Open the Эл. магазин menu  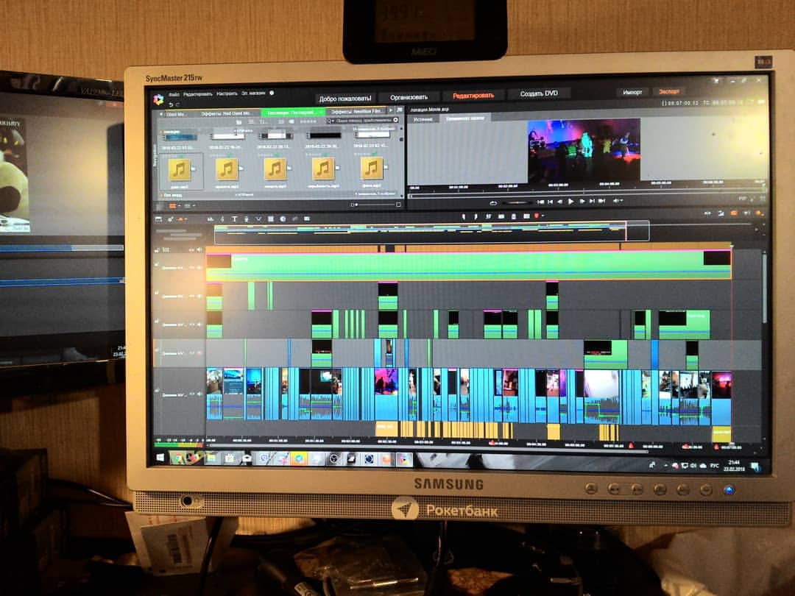[x=253, y=93]
